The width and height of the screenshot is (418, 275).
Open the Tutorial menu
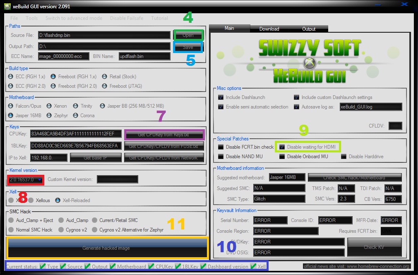159,18
